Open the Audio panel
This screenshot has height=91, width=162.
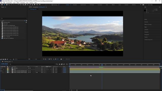[x=146, y=19]
